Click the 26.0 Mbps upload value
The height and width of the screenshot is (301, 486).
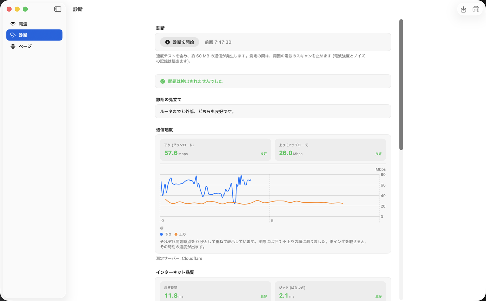(291, 153)
